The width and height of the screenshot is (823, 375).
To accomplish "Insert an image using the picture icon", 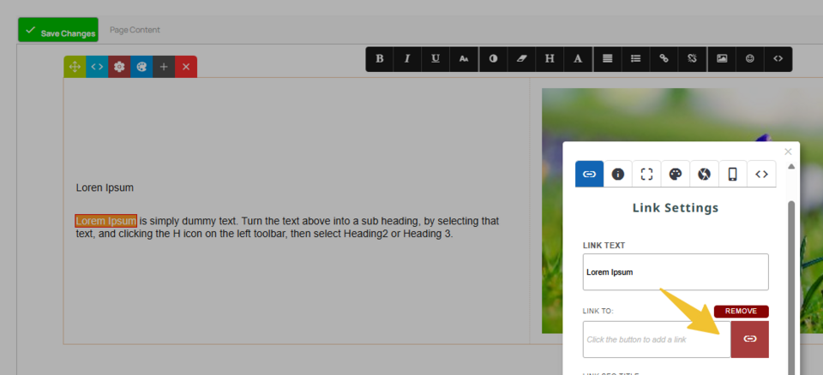I will pos(722,59).
